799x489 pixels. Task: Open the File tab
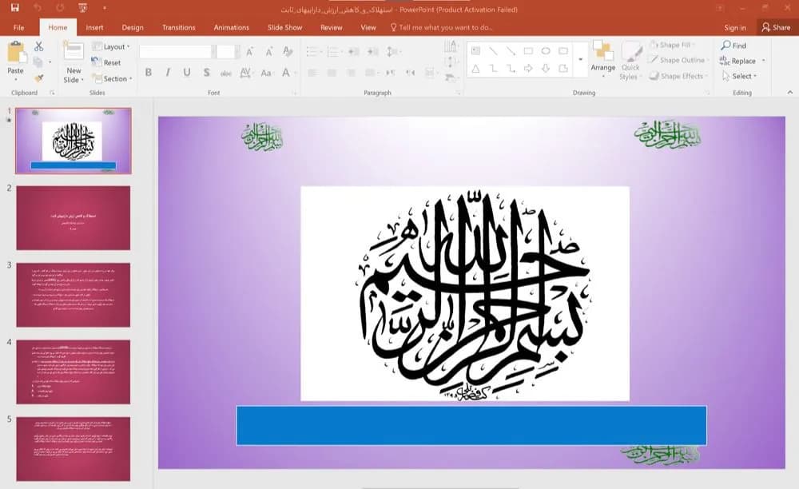pos(19,27)
